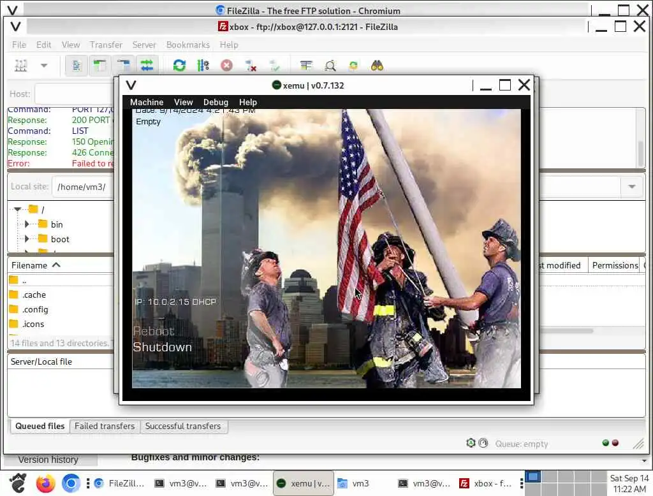Open FileZilla Help menu

click(x=229, y=45)
